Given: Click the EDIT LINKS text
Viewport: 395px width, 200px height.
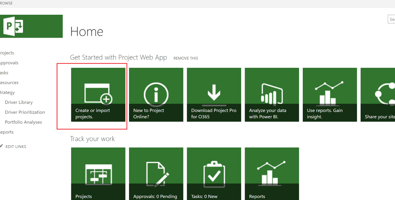Looking at the screenshot, I should pyautogui.click(x=16, y=147).
